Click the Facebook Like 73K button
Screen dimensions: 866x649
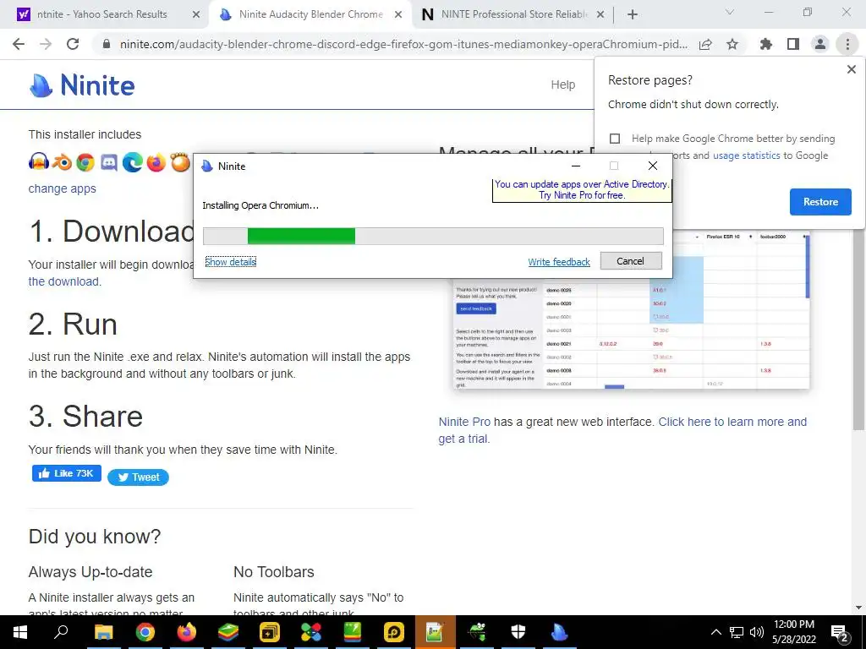point(67,473)
